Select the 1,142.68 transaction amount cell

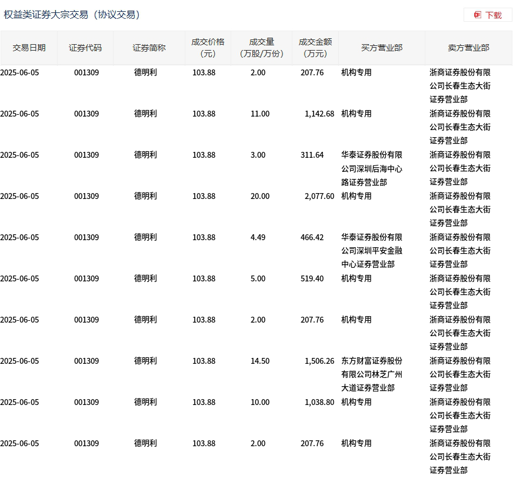click(319, 114)
